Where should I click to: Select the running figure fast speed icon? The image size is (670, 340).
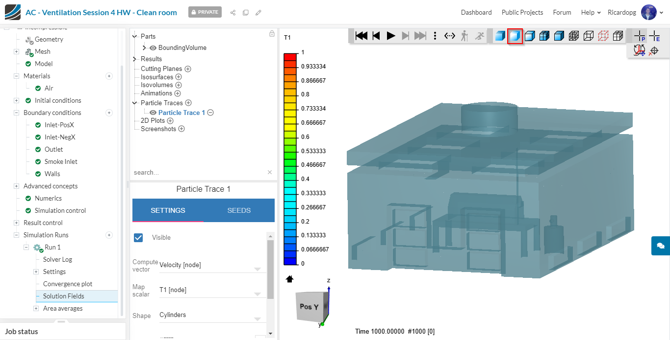[x=479, y=36]
